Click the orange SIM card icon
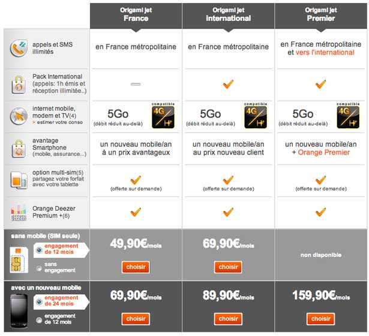369x336 pixels. click(19, 258)
